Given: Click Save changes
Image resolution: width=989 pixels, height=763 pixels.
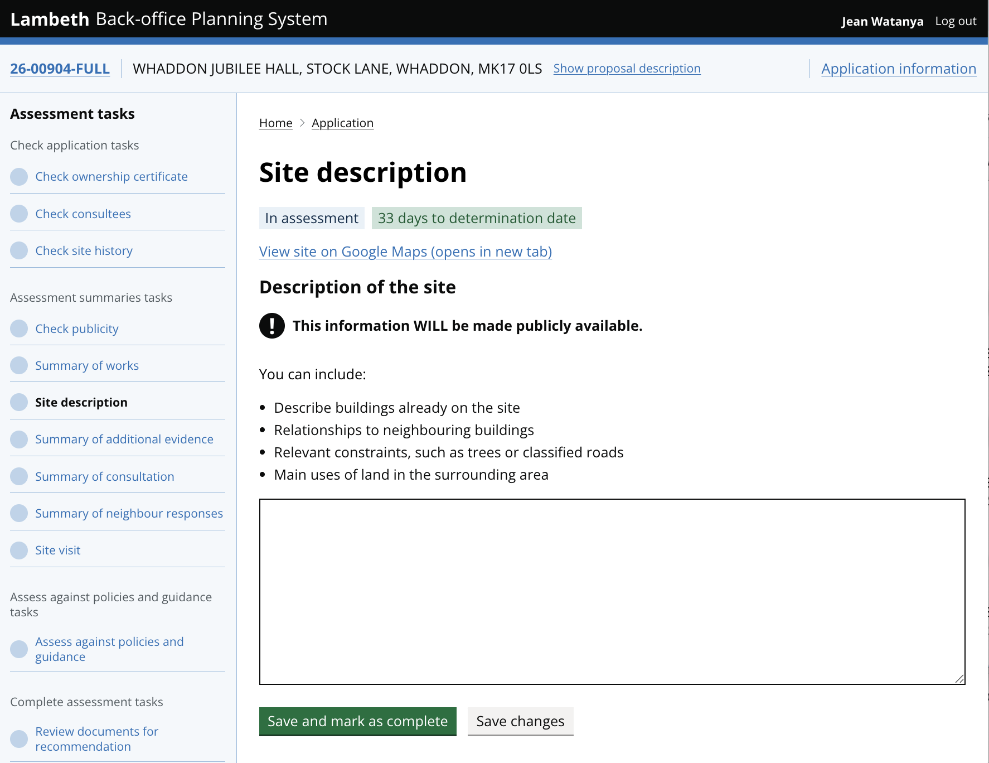Looking at the screenshot, I should click(520, 721).
